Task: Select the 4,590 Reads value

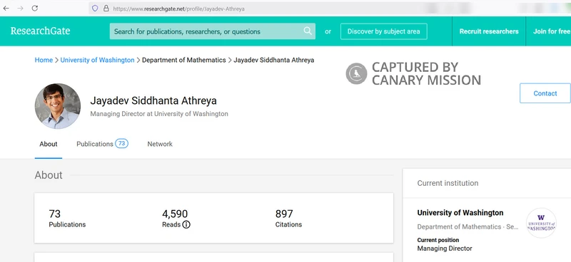Action: click(175, 214)
